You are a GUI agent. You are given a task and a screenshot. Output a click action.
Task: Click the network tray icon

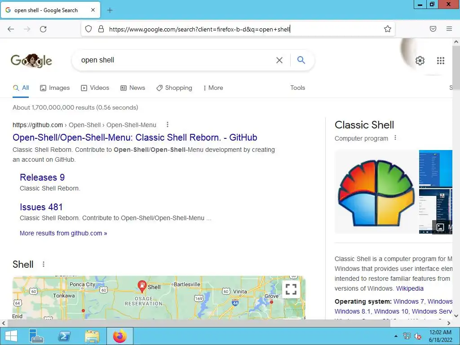pos(407,336)
